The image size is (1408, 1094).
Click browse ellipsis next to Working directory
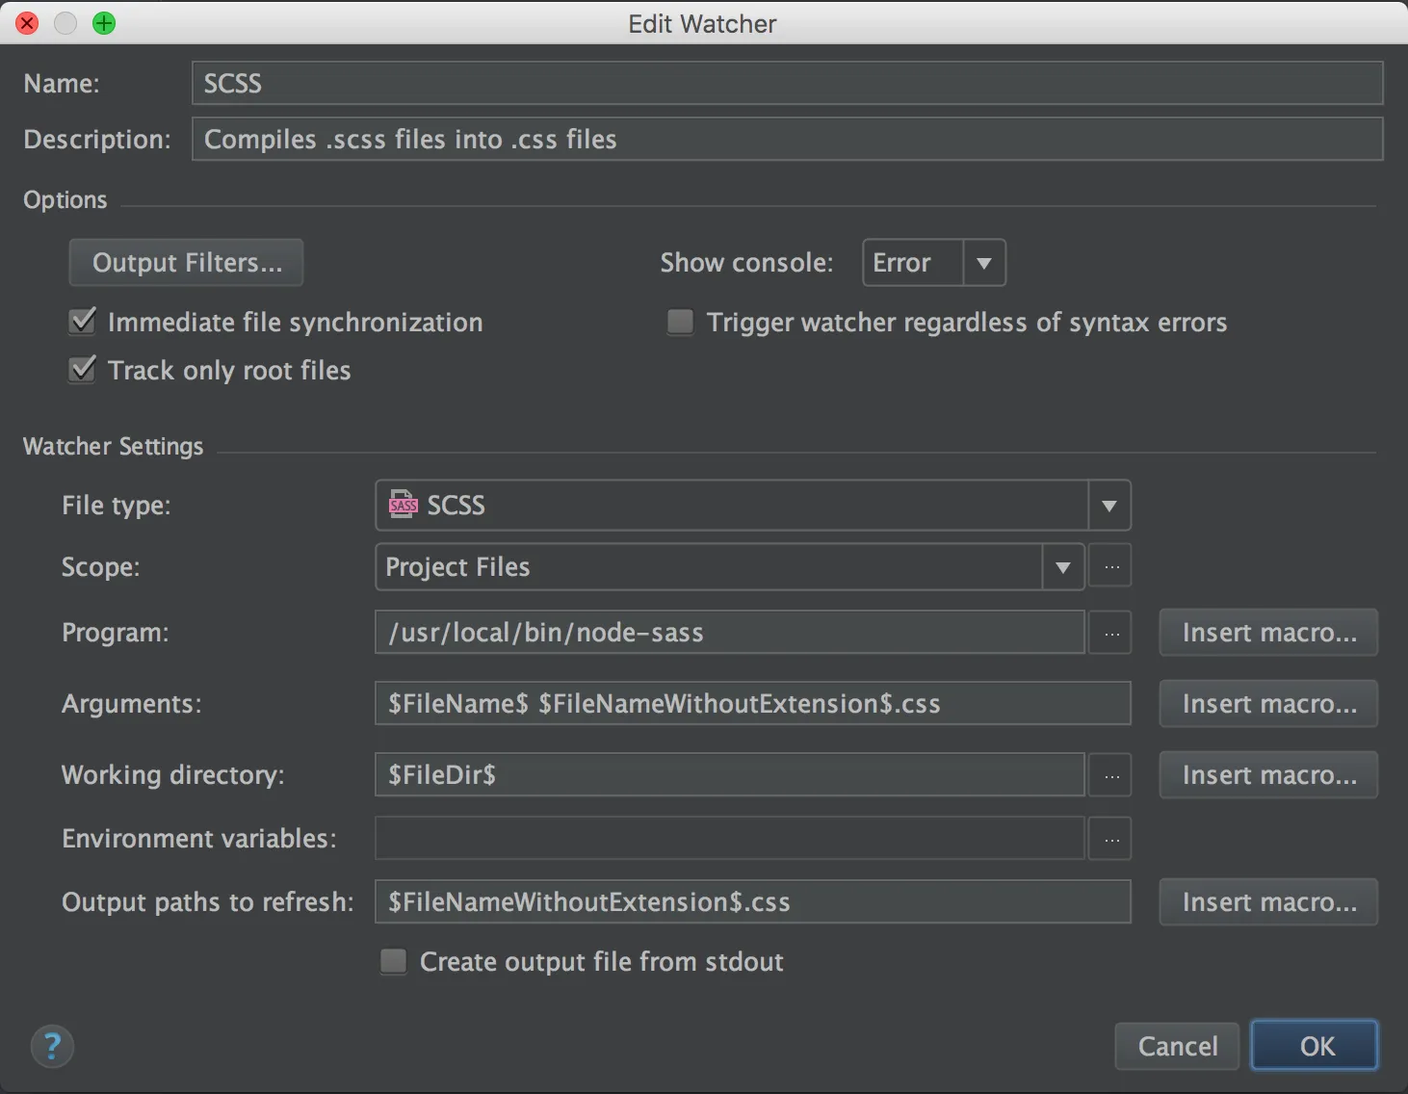click(x=1111, y=775)
